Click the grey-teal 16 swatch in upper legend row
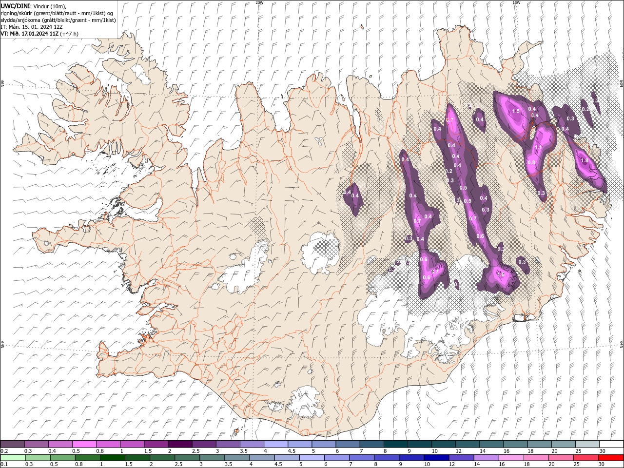The width and height of the screenshot is (624, 468). click(515, 444)
